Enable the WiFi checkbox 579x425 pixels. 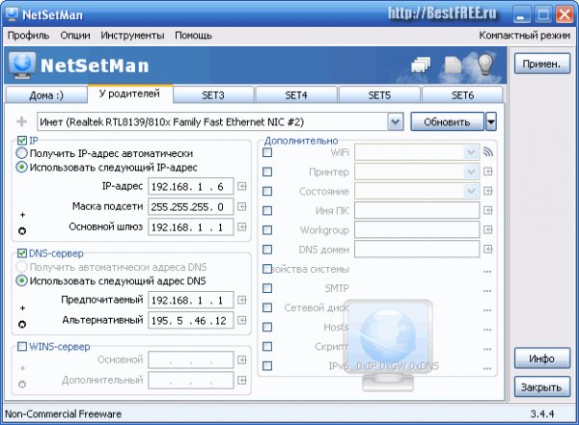coord(267,152)
